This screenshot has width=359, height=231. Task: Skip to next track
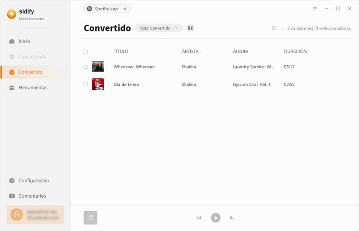click(x=232, y=218)
